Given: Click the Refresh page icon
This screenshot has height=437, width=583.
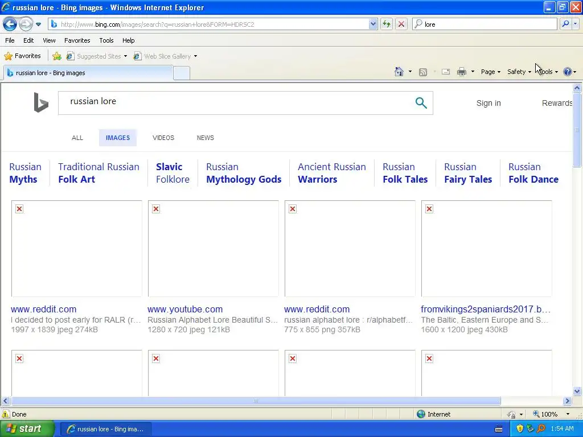Looking at the screenshot, I should (x=387, y=24).
